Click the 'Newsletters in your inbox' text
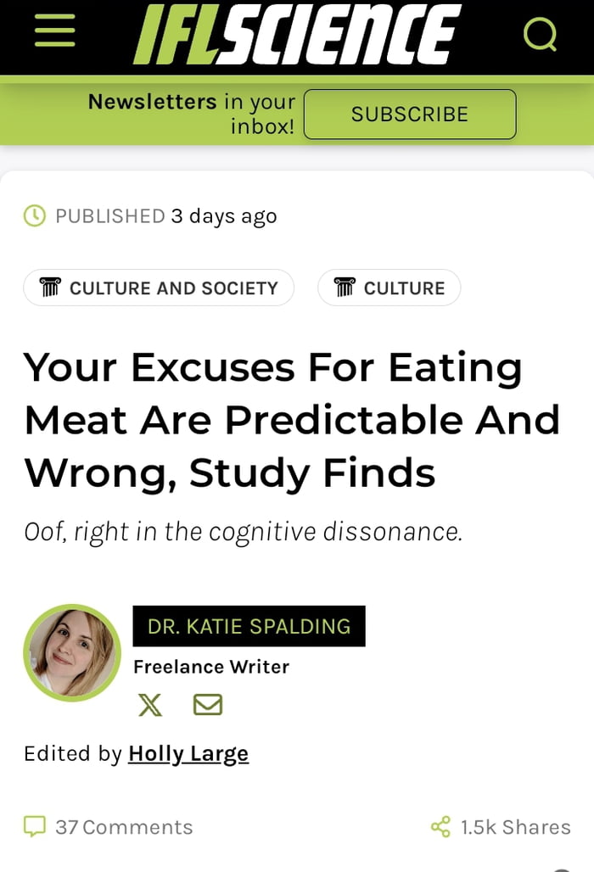The image size is (594, 872). coord(192,114)
